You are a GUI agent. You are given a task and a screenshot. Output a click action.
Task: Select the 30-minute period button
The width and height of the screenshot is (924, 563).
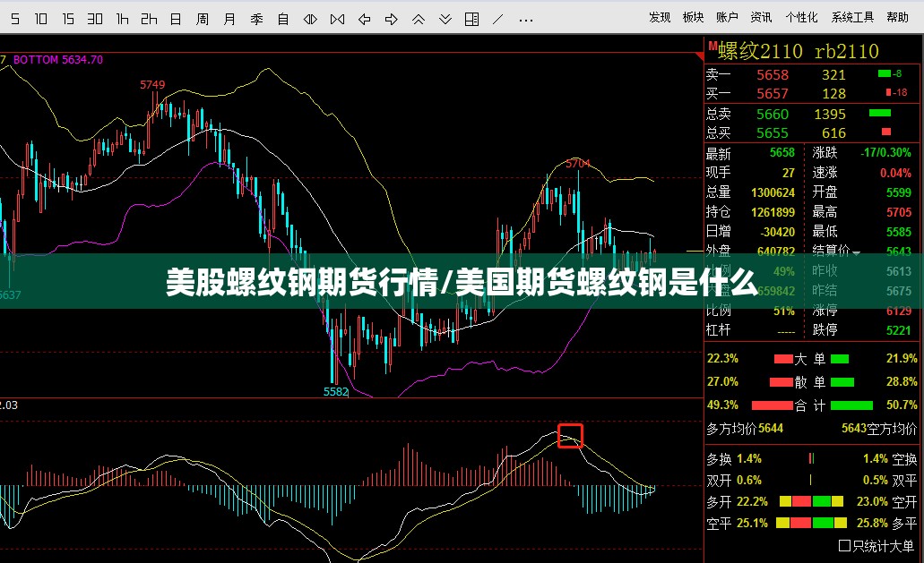point(95,20)
